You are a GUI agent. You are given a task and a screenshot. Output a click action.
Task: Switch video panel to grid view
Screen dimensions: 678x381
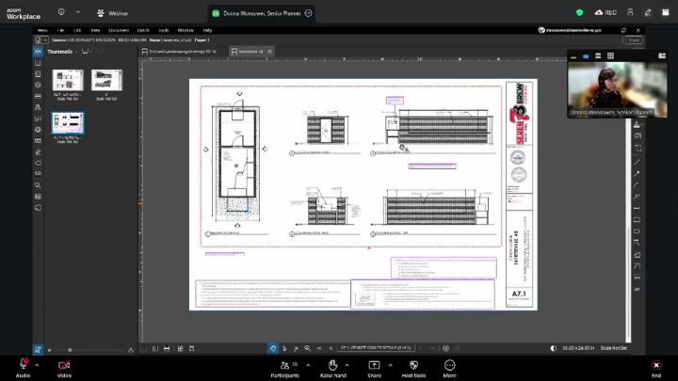click(x=610, y=56)
